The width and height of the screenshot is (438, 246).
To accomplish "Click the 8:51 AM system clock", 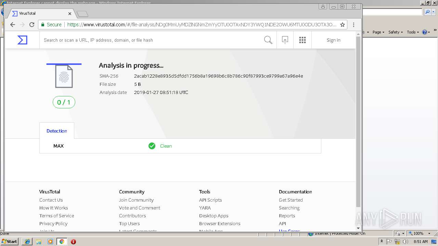I will 421,242.
